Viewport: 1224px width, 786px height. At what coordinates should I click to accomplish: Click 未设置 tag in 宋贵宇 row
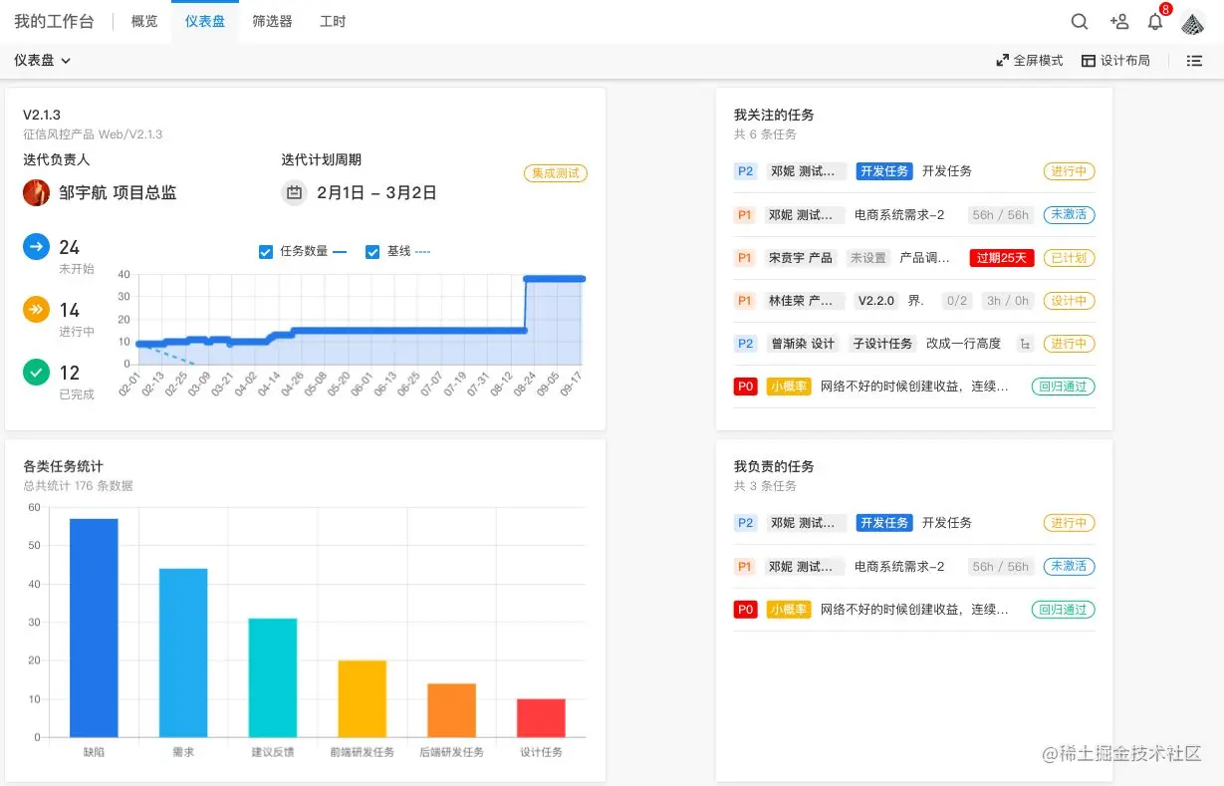tap(867, 258)
